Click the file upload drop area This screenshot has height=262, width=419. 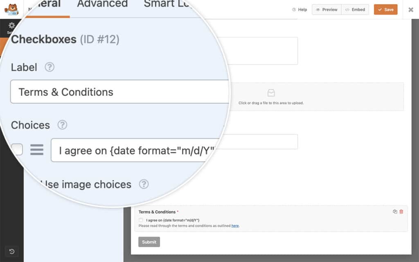point(271,97)
